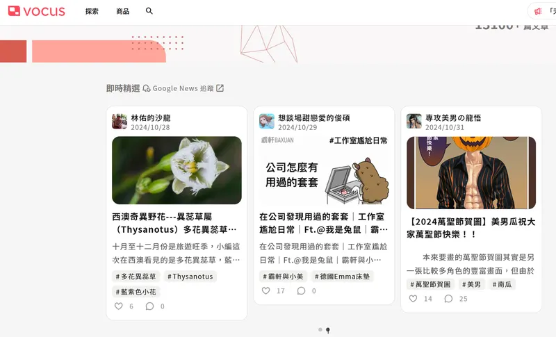The width and height of the screenshot is (556, 337).
Task: Click the Google News 追蹤 link
Action: 183,88
